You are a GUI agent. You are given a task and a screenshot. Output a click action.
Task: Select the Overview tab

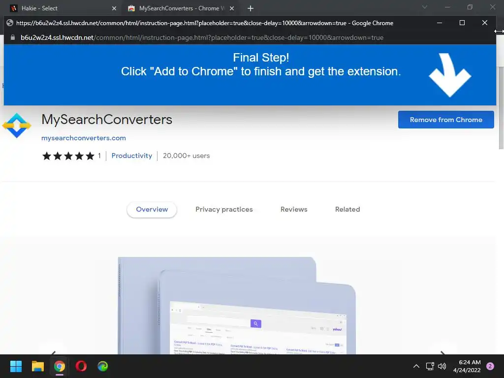point(152,209)
